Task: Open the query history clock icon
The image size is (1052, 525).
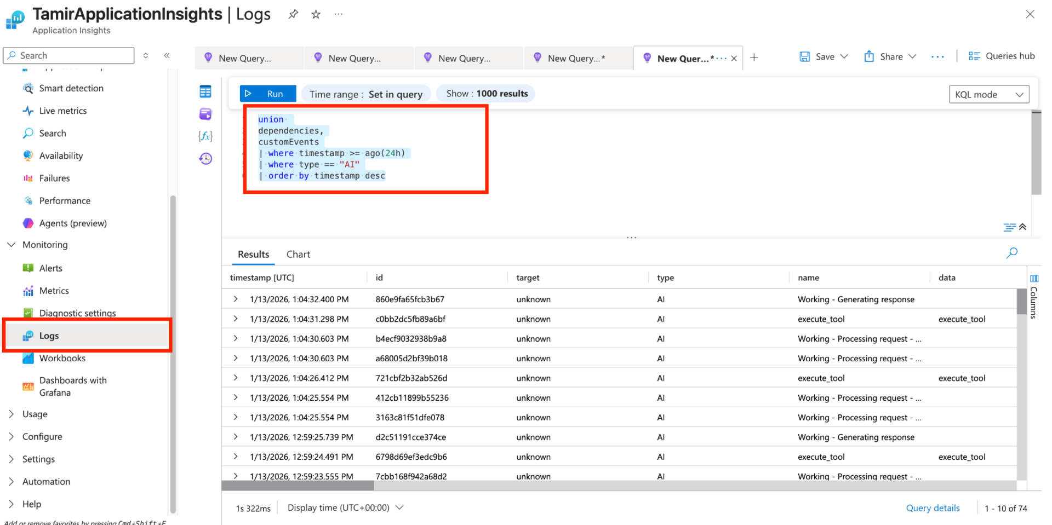Action: pos(205,159)
